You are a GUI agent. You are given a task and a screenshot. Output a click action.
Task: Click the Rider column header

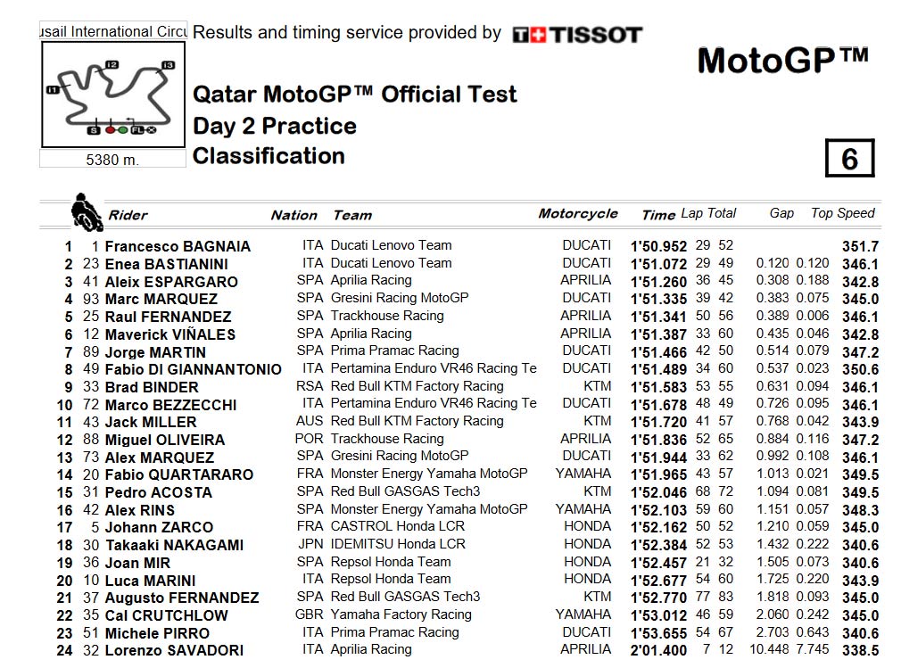tap(128, 216)
